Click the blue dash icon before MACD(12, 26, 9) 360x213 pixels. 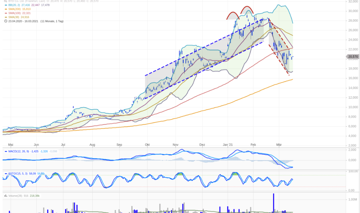point(6,151)
